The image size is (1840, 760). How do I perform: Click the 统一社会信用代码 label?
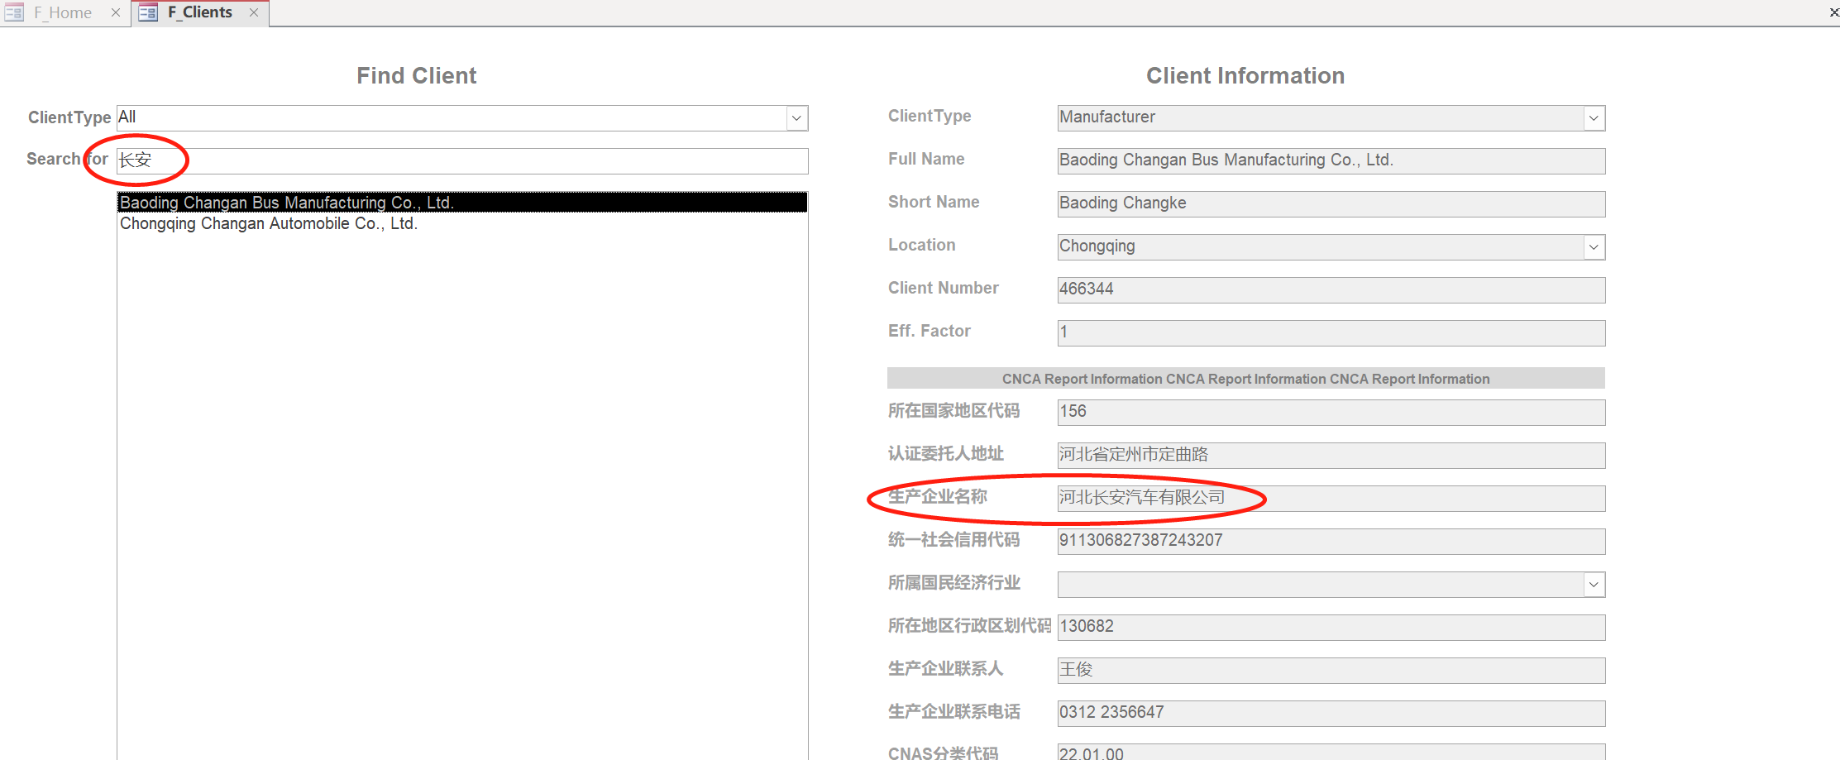[x=954, y=539]
